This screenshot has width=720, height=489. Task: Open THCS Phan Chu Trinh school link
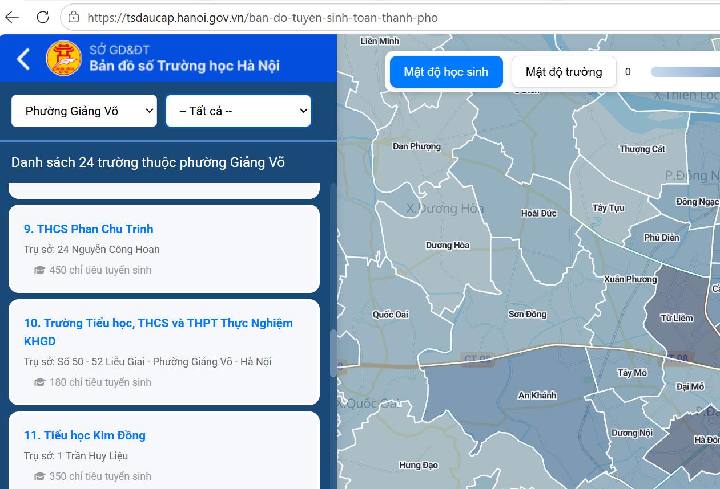[x=89, y=229]
